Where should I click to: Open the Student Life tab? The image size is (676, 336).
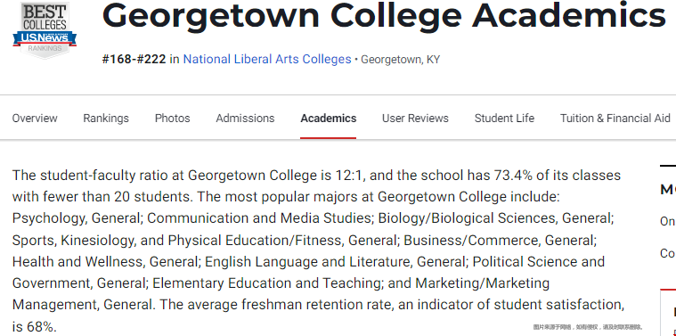[x=504, y=119]
